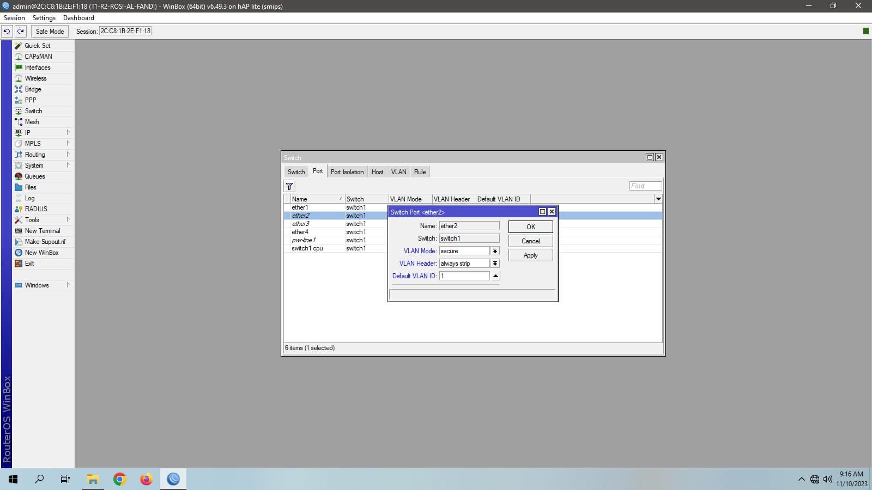Open the Log window
The height and width of the screenshot is (490, 872).
point(43,198)
